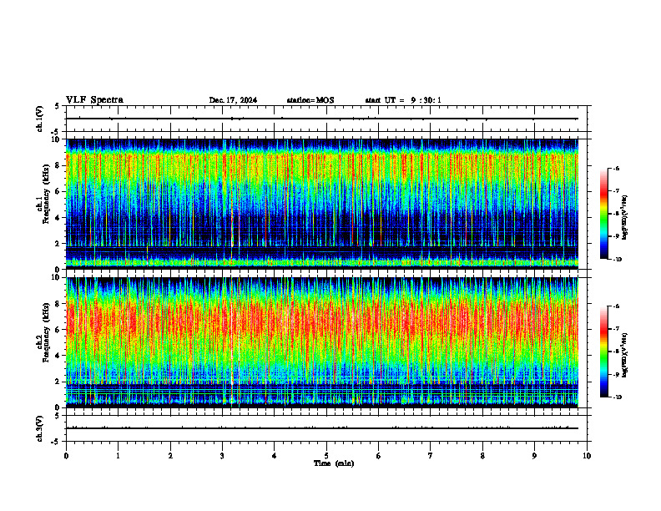Viewport: 661px width, 511px height.
Task: Click the "8" tick on the time axis
Action: pos(482,456)
